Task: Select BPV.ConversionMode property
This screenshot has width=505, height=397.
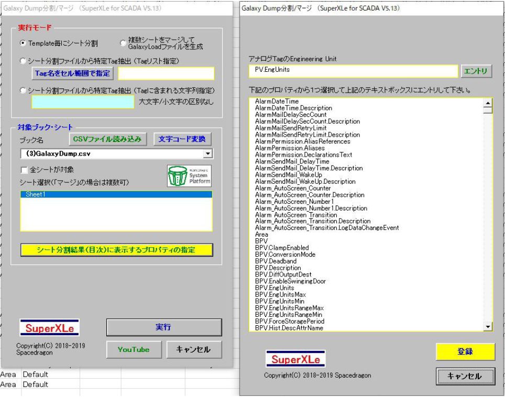Action: 286,255
